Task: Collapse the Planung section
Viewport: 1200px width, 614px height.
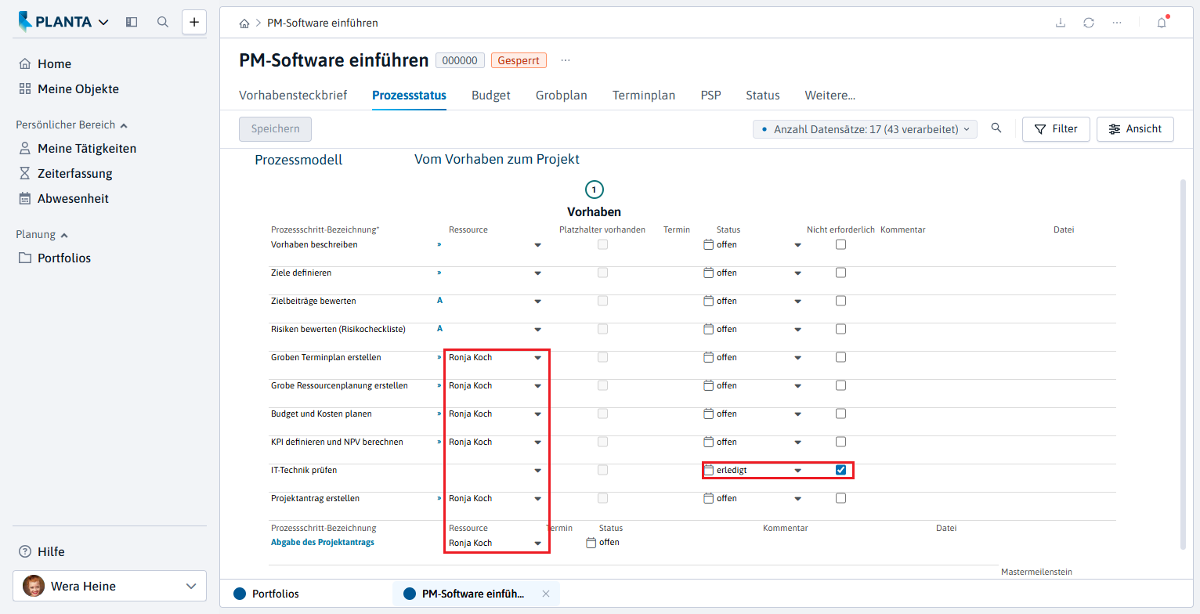Action: pyautogui.click(x=42, y=234)
